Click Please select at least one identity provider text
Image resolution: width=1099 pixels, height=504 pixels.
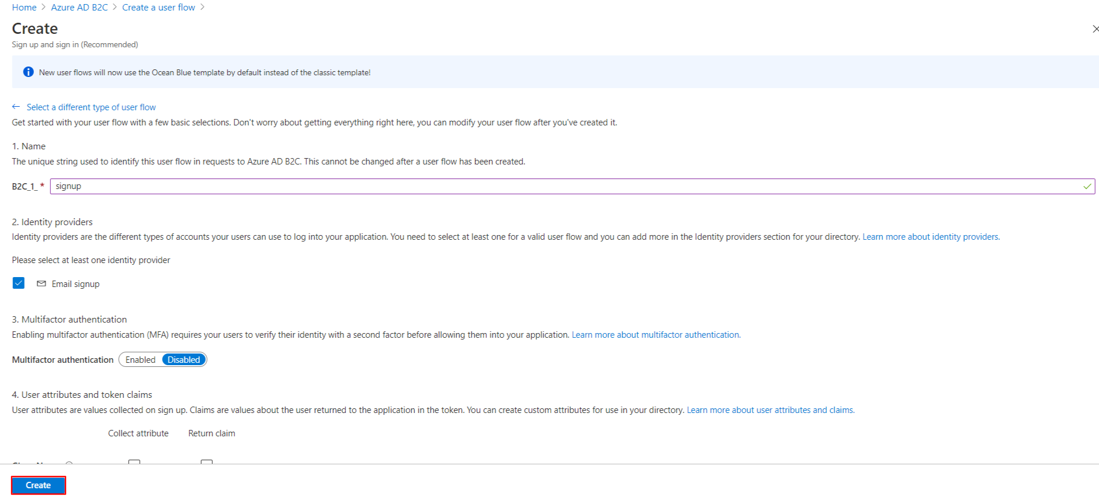[91, 260]
